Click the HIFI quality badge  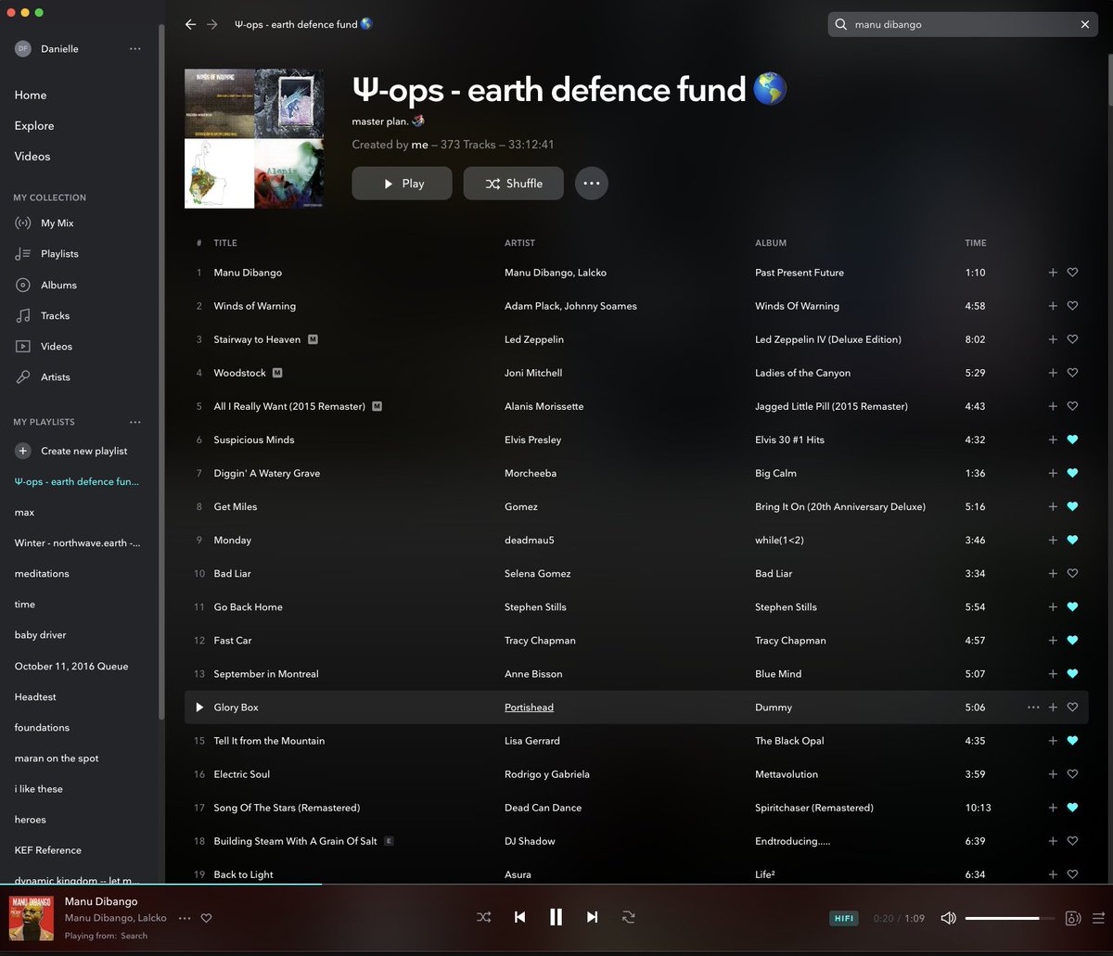coord(844,918)
